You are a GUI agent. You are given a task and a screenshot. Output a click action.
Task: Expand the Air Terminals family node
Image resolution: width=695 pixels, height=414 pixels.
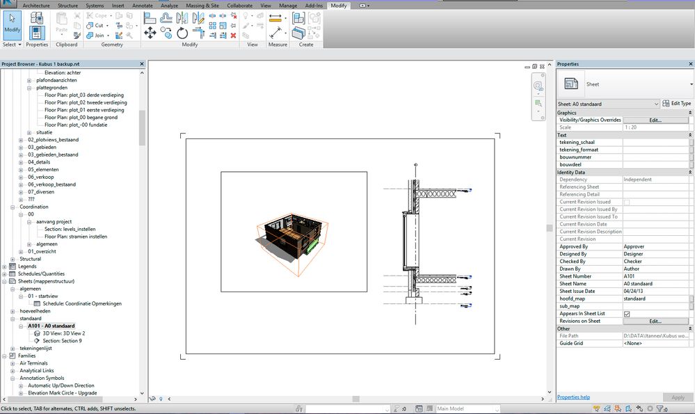[x=13, y=363]
